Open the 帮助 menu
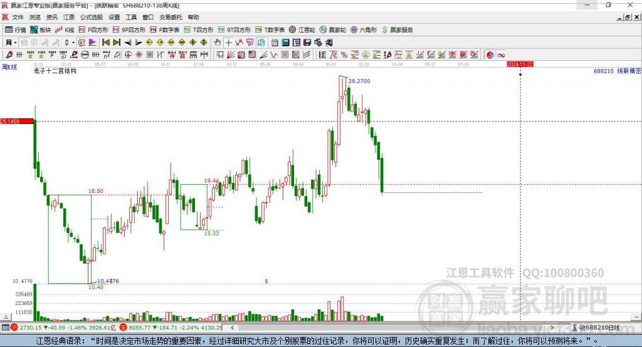 [193, 17]
